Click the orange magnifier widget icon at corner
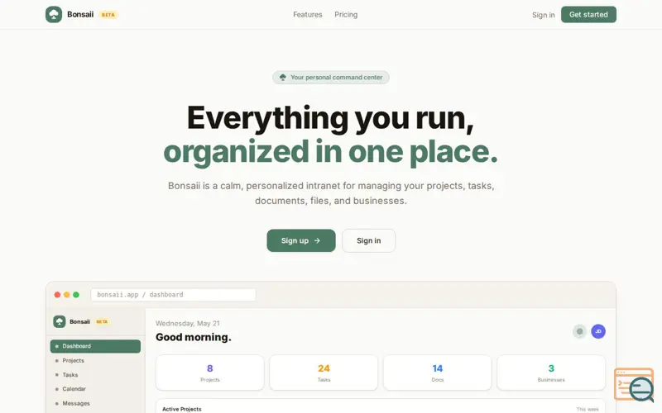The height and width of the screenshot is (413, 662). pos(635,385)
